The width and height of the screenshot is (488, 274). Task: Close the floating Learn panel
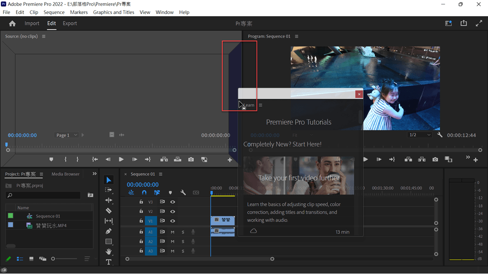tap(359, 94)
